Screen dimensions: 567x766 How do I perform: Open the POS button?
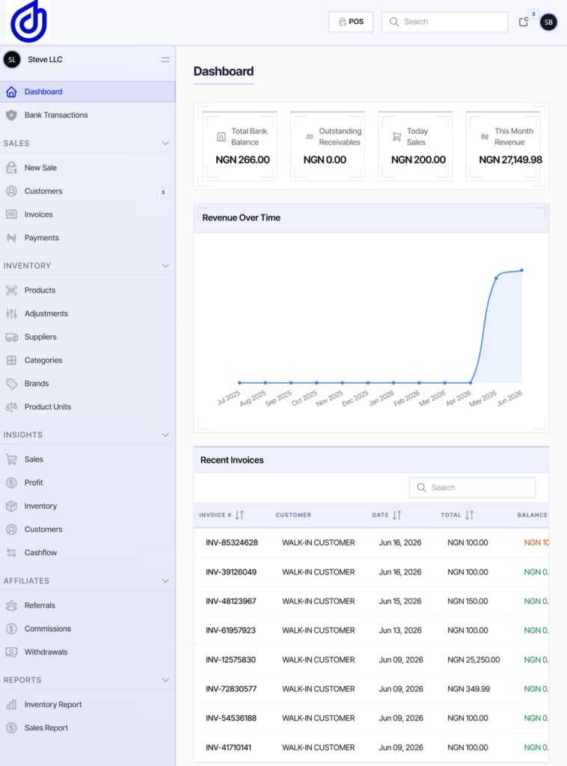(351, 22)
